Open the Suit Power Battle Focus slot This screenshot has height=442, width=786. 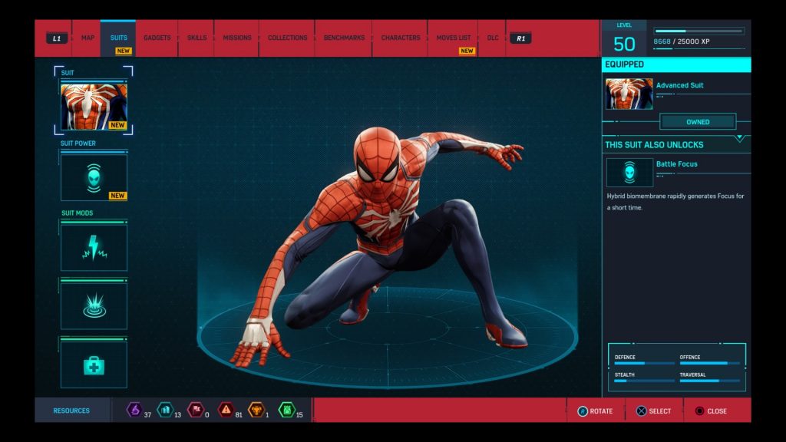[94, 177]
